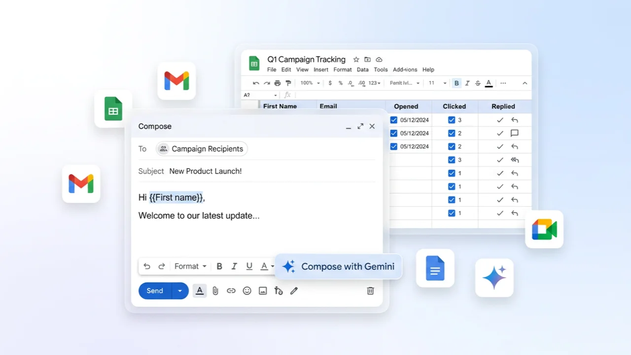Click the Clicked column header

click(x=455, y=106)
